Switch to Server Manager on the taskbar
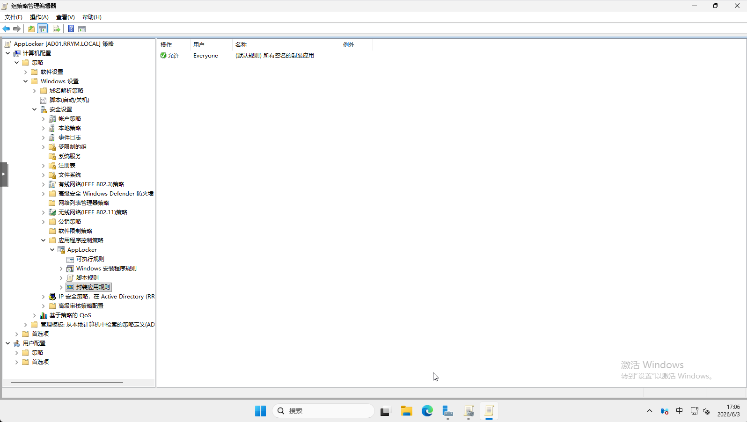The width and height of the screenshot is (747, 422). point(448,411)
